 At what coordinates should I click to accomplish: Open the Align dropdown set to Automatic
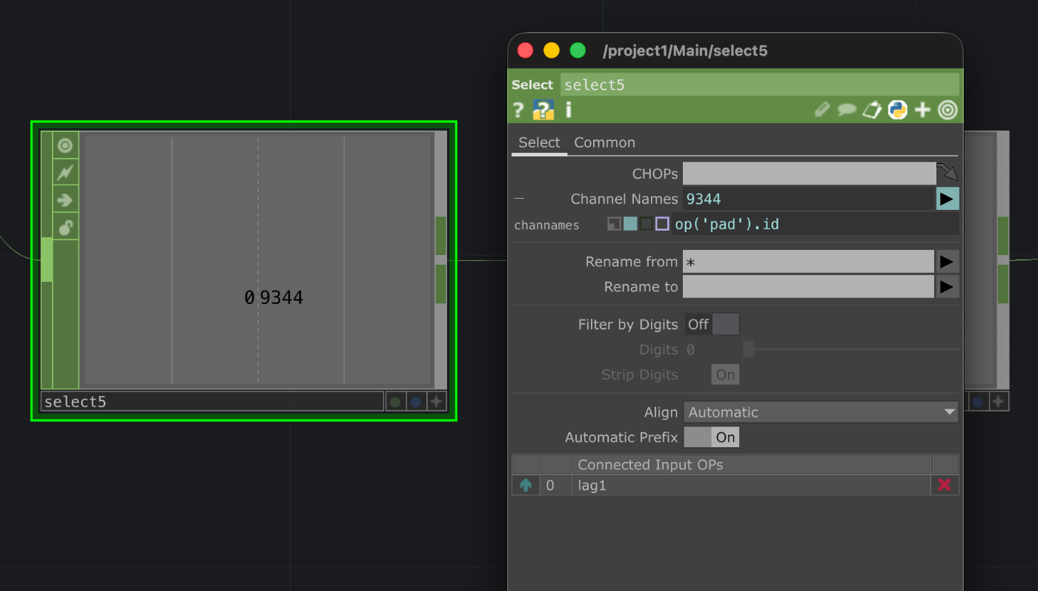(x=821, y=412)
